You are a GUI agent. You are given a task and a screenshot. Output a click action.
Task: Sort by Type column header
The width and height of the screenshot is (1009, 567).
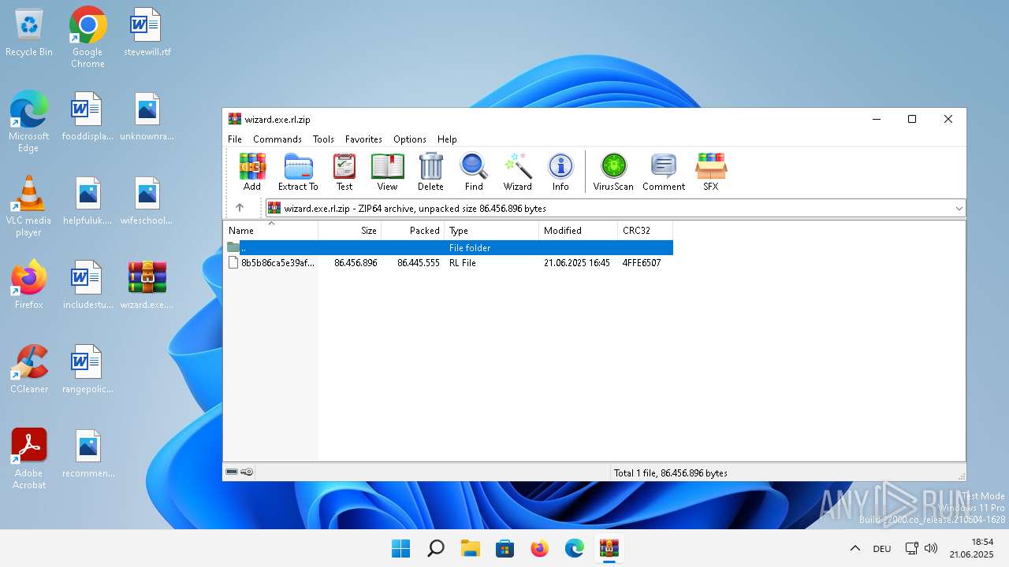tap(492, 231)
